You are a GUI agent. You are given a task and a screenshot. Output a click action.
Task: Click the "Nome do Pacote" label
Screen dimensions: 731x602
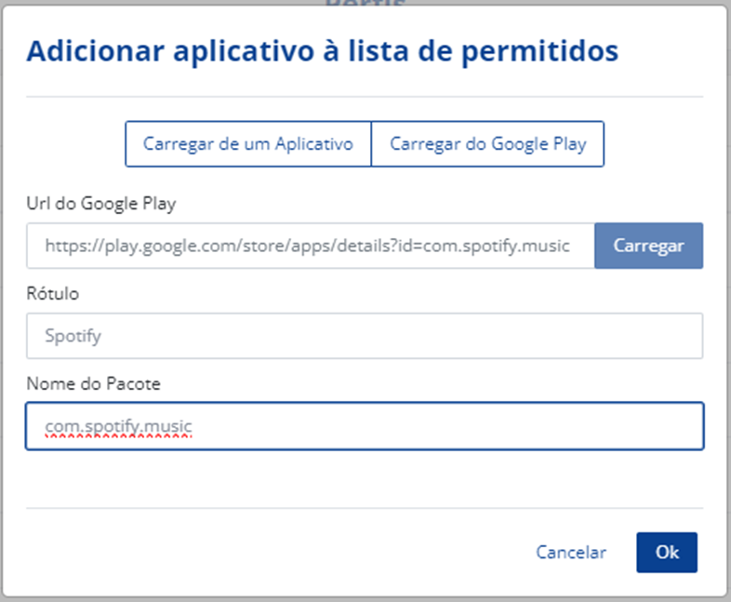click(81, 382)
